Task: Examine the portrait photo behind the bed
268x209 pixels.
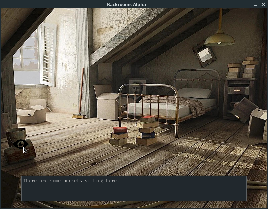Action: 137,90
